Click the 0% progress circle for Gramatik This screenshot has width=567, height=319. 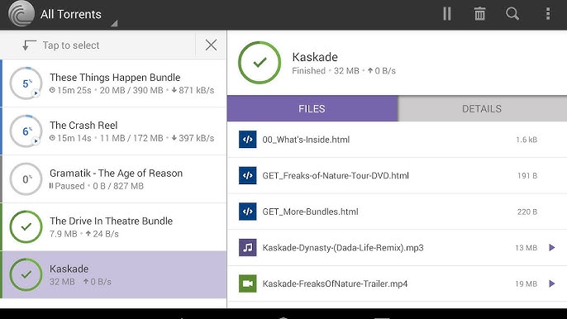(26, 179)
